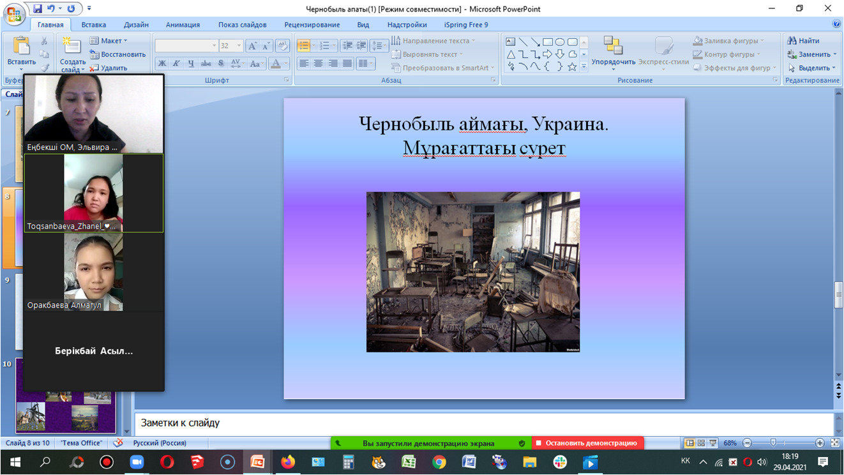The width and height of the screenshot is (844, 475).
Task: Select the oval shape in shapes gallery
Action: pyautogui.click(x=560, y=42)
